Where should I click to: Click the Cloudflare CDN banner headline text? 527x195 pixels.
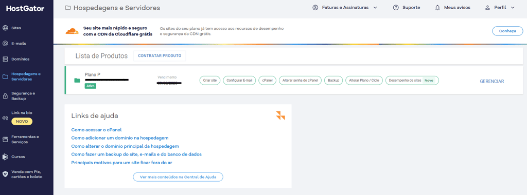click(x=118, y=31)
